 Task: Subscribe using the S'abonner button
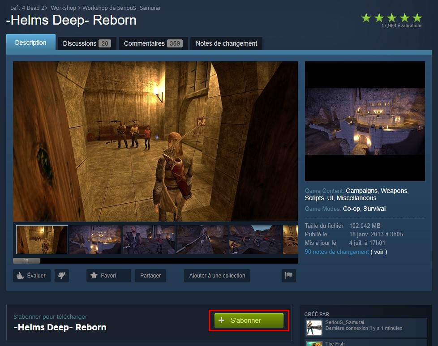click(249, 320)
